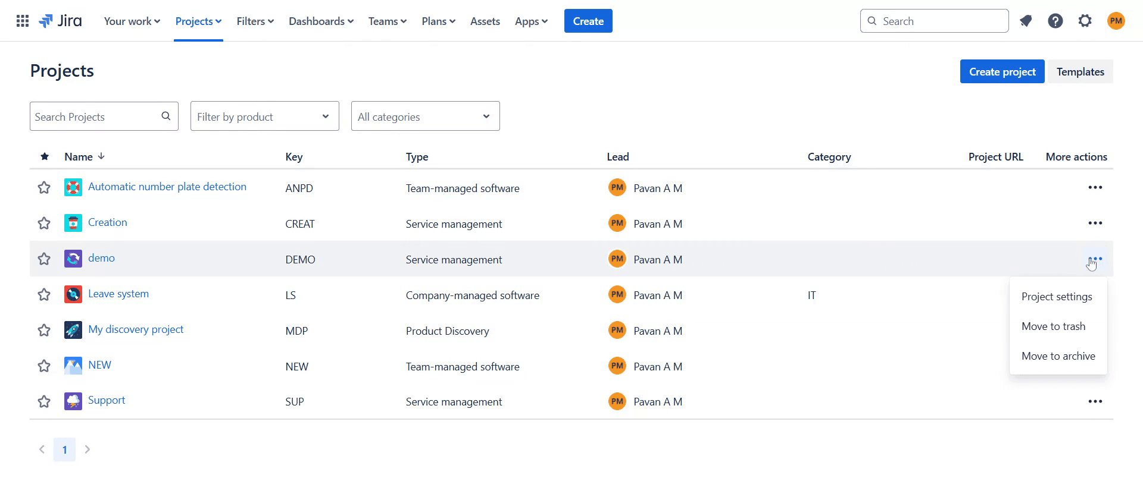Click the PM profile avatar in header
Viewport: 1143px width, 478px height.
[1116, 21]
